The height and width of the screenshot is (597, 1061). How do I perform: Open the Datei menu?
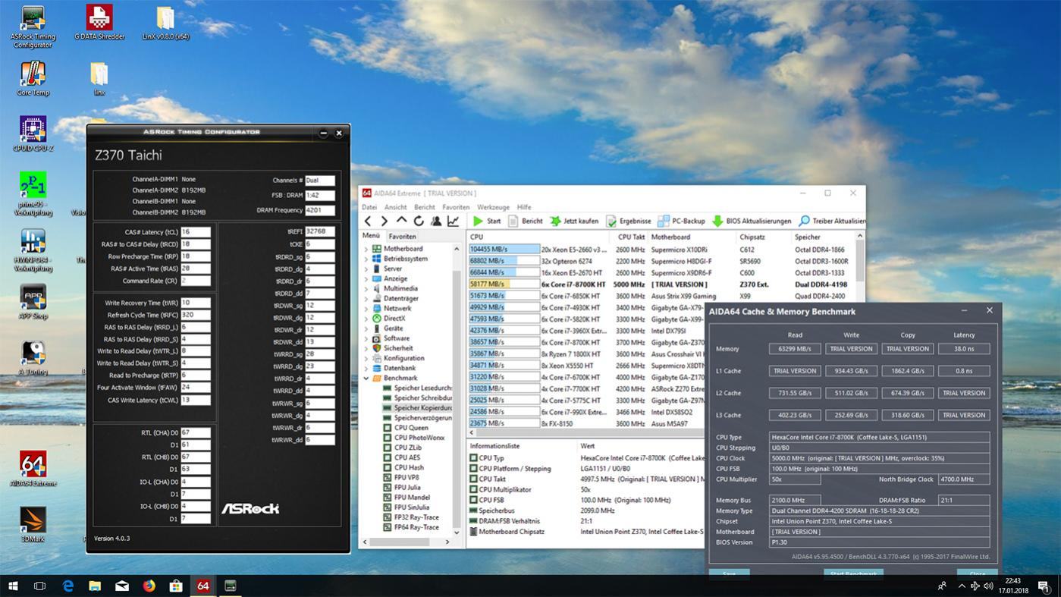coord(369,207)
